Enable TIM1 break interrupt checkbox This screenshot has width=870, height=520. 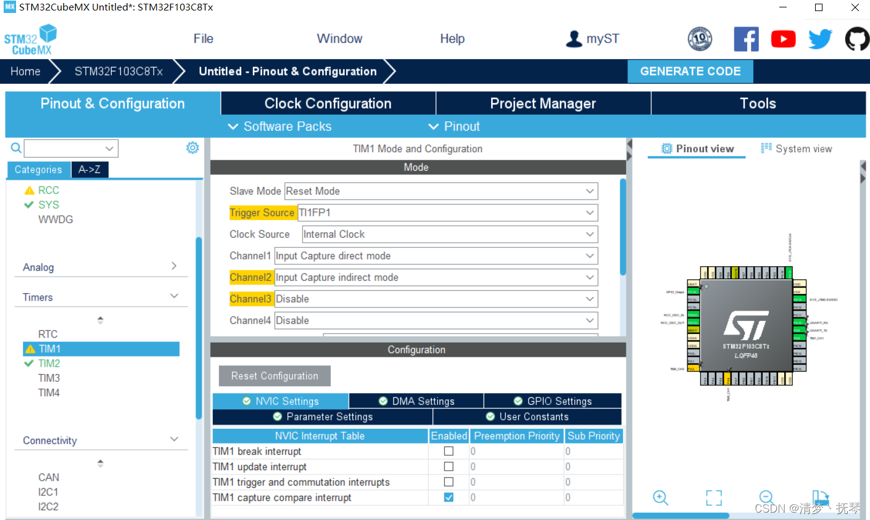[x=449, y=451]
